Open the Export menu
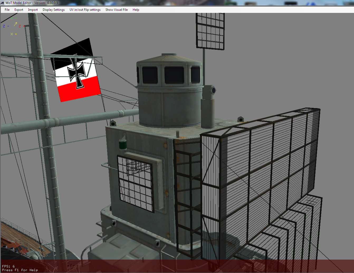The width and height of the screenshot is (354, 273). coord(19,10)
